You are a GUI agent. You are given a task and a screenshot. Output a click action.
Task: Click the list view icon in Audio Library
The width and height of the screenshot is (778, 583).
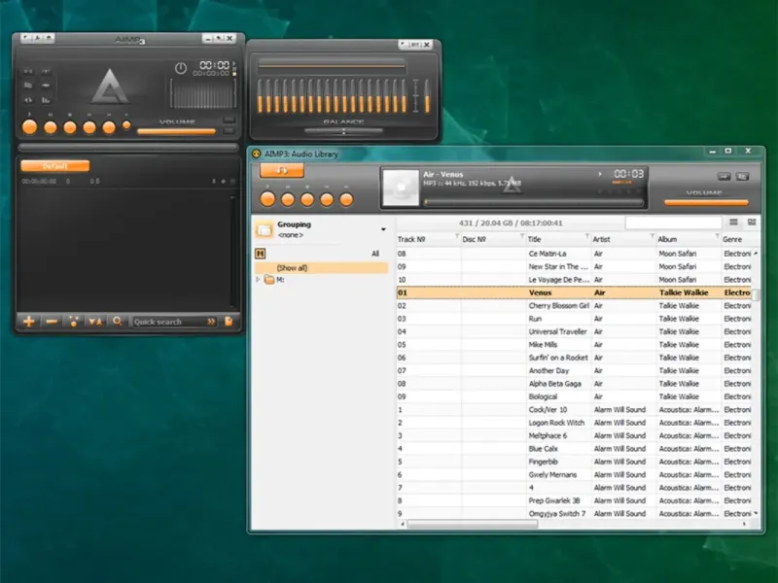click(734, 223)
